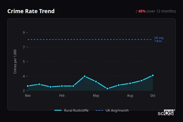Click the 'Oct' x-axis label
The height and width of the screenshot is (122, 183).
153,95
